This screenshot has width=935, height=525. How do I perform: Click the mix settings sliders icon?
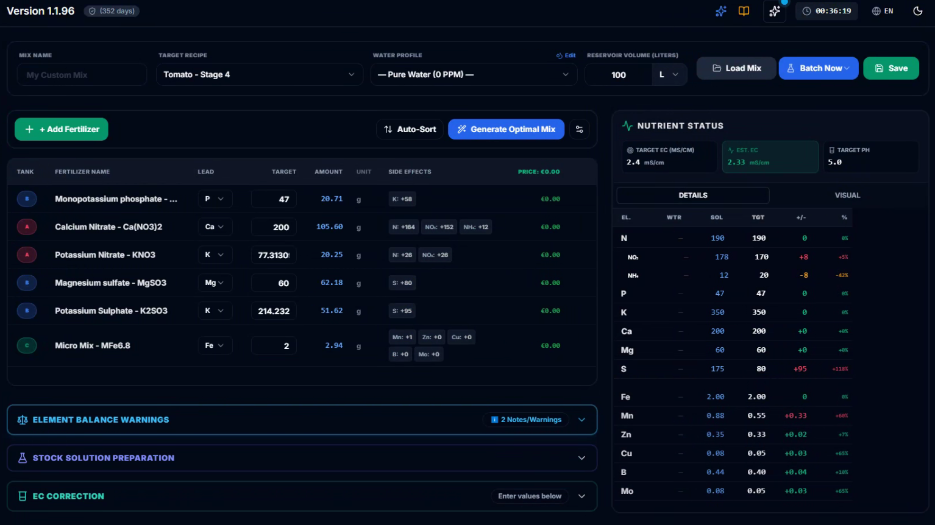point(580,129)
